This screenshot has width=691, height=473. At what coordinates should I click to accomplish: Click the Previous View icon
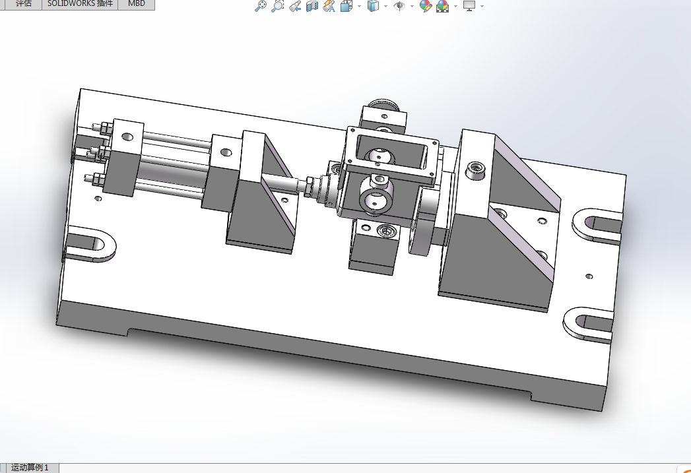click(295, 6)
